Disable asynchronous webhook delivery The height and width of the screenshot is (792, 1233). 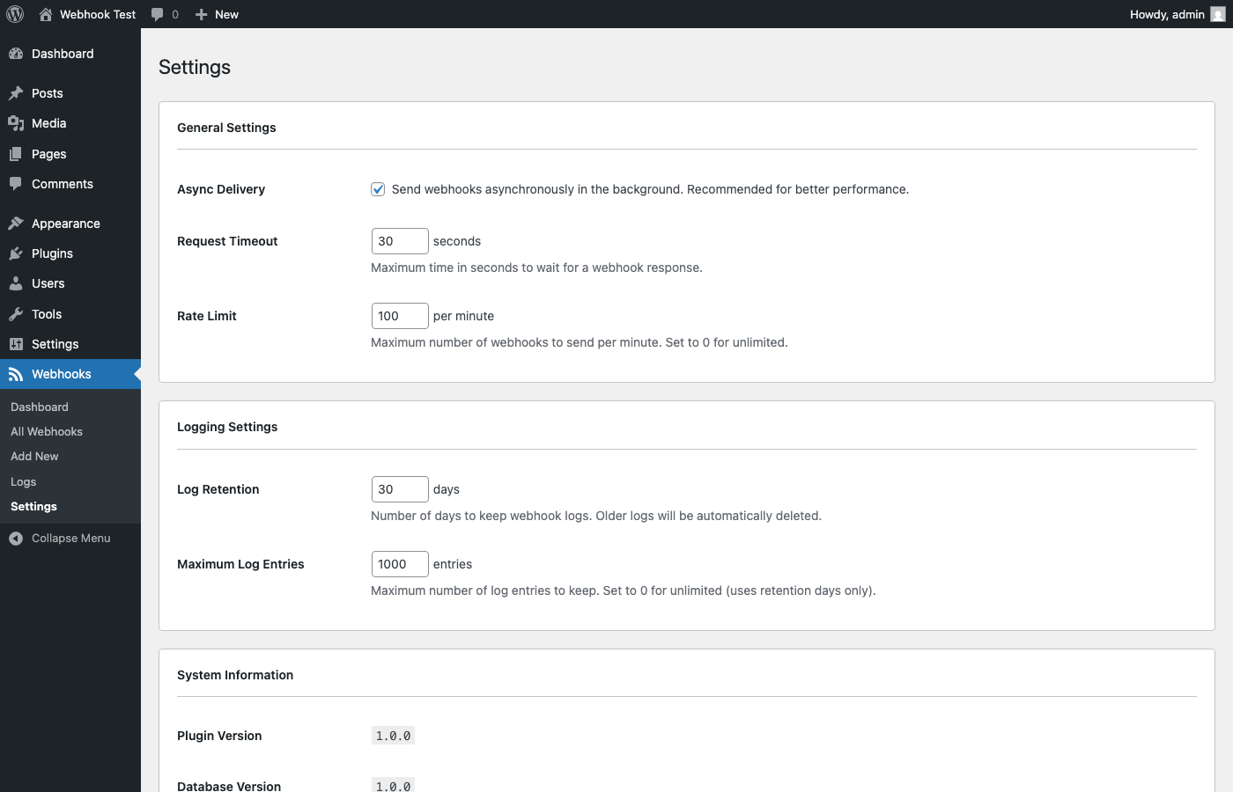pos(377,188)
